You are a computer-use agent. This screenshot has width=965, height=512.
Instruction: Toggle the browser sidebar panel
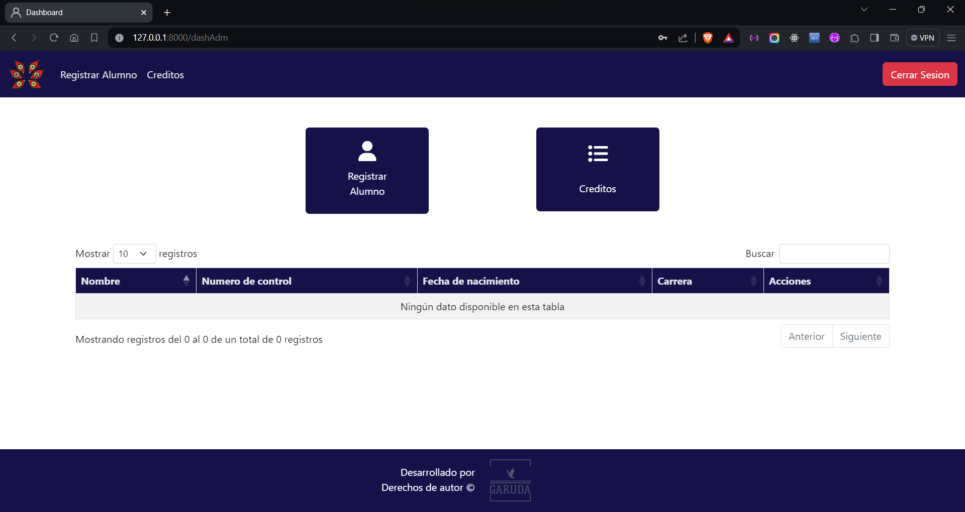(875, 38)
